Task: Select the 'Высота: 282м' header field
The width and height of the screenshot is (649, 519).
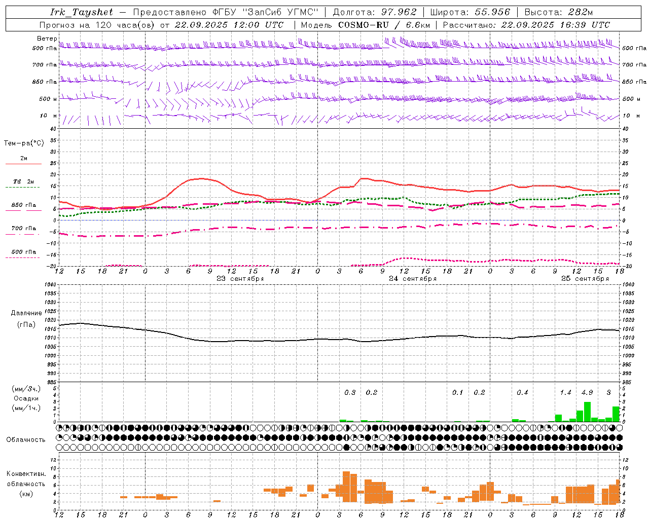Action: (x=558, y=12)
